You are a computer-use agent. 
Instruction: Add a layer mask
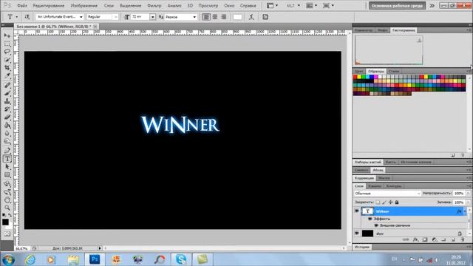coord(425,239)
